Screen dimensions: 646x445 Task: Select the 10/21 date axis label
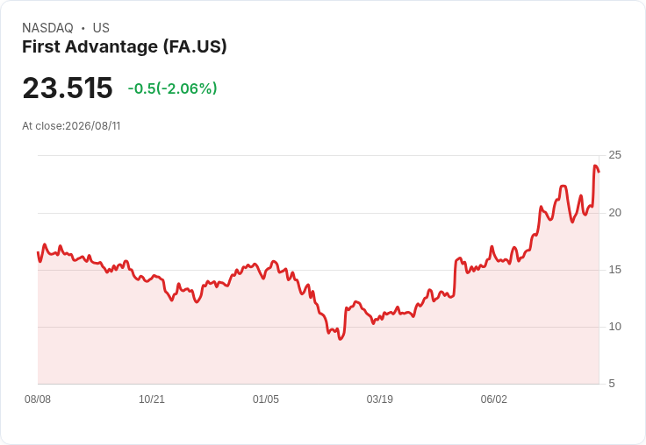click(x=152, y=399)
